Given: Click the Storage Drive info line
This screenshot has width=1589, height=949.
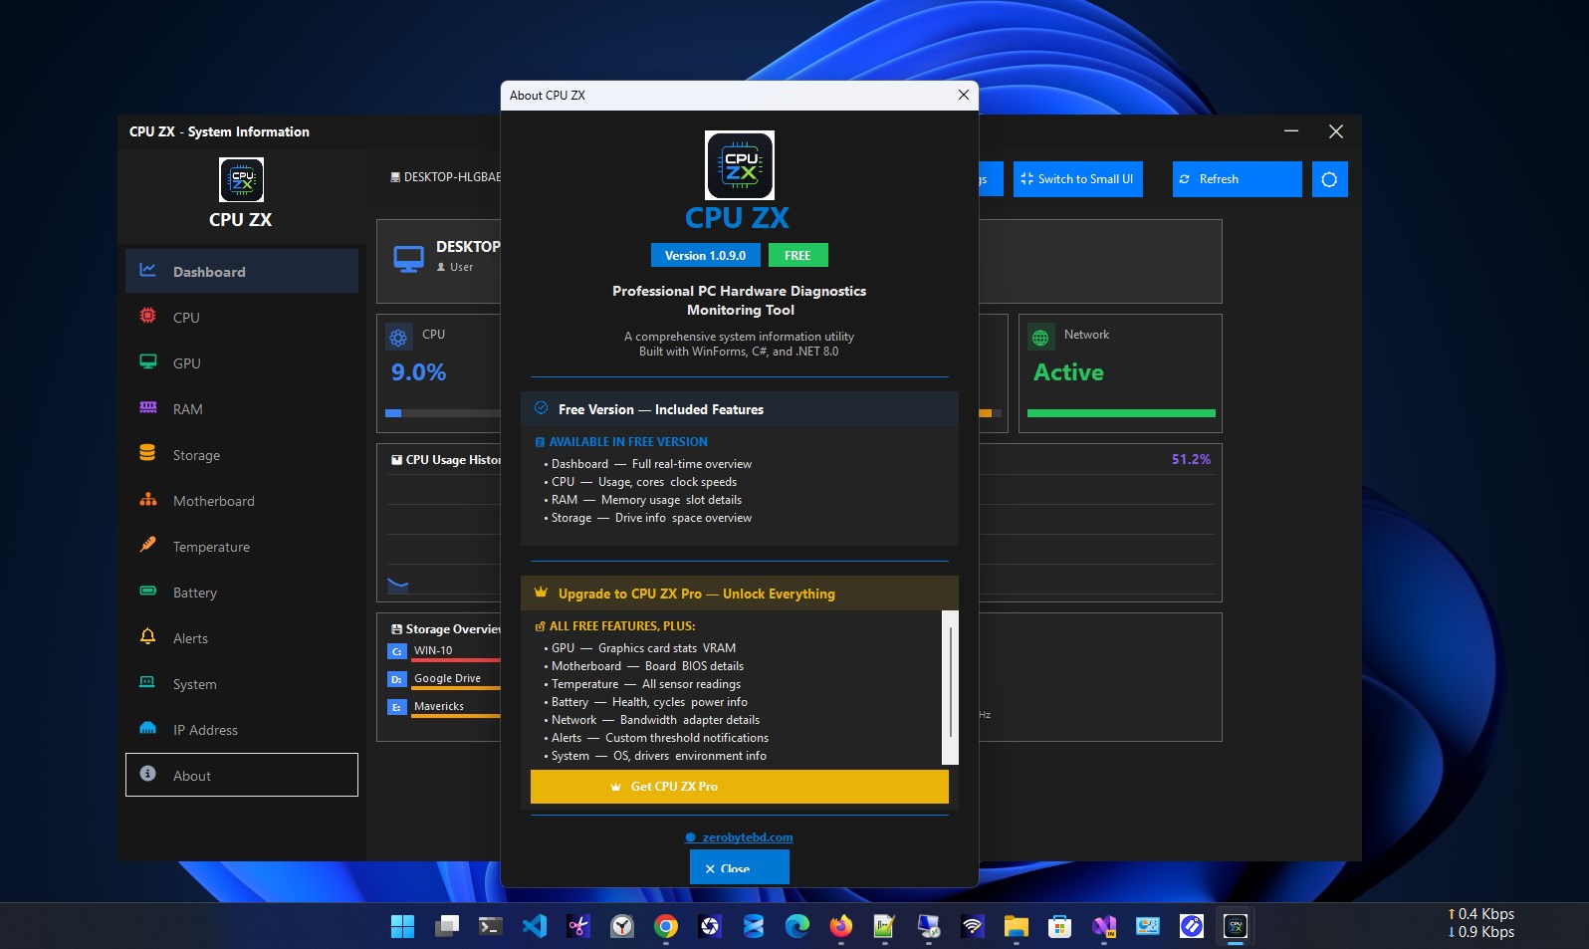Looking at the screenshot, I should [648, 518].
